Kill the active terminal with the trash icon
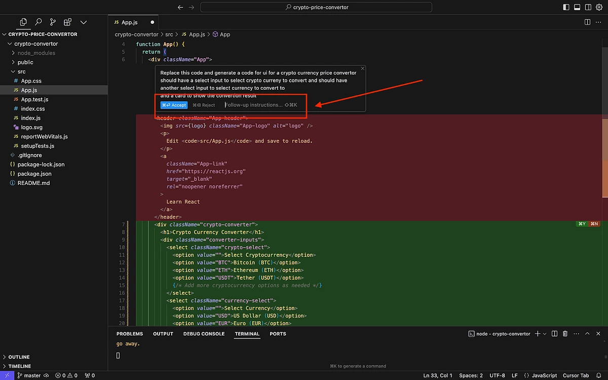This screenshot has height=380, width=608. point(565,334)
